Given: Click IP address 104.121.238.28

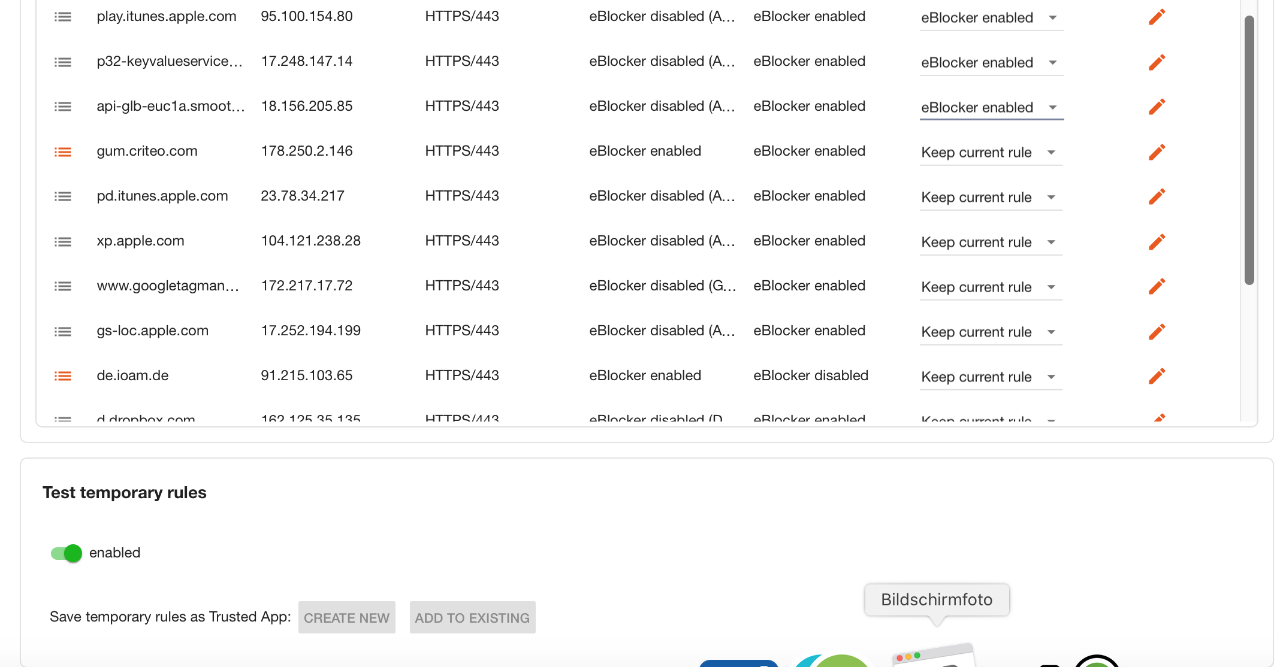Looking at the screenshot, I should tap(311, 241).
